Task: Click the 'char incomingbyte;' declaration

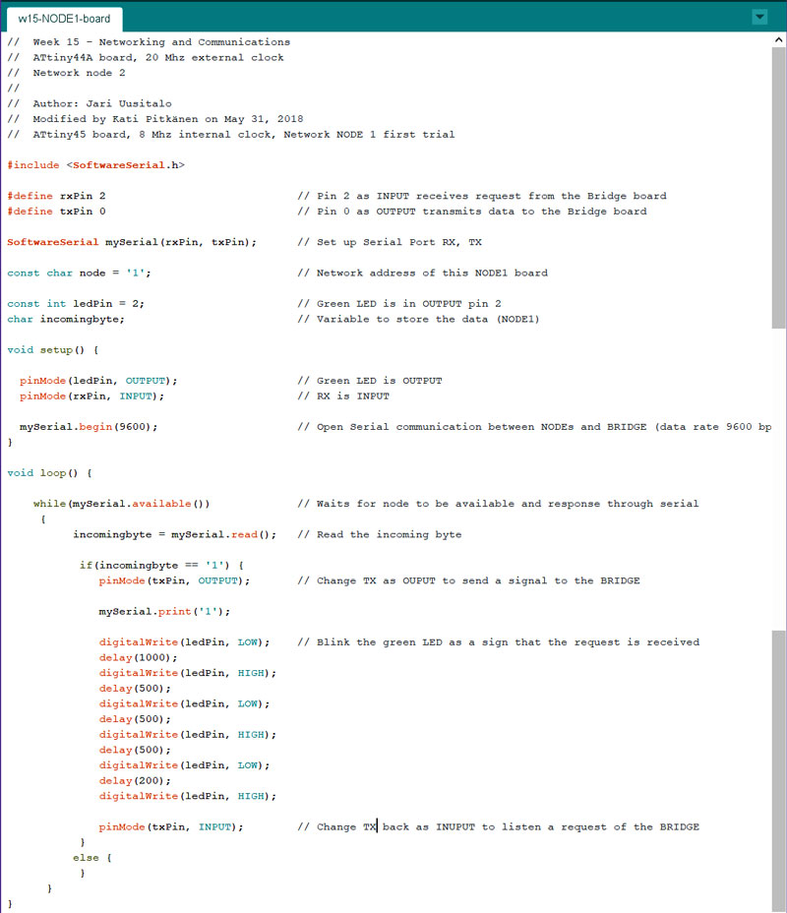Action: coord(66,319)
